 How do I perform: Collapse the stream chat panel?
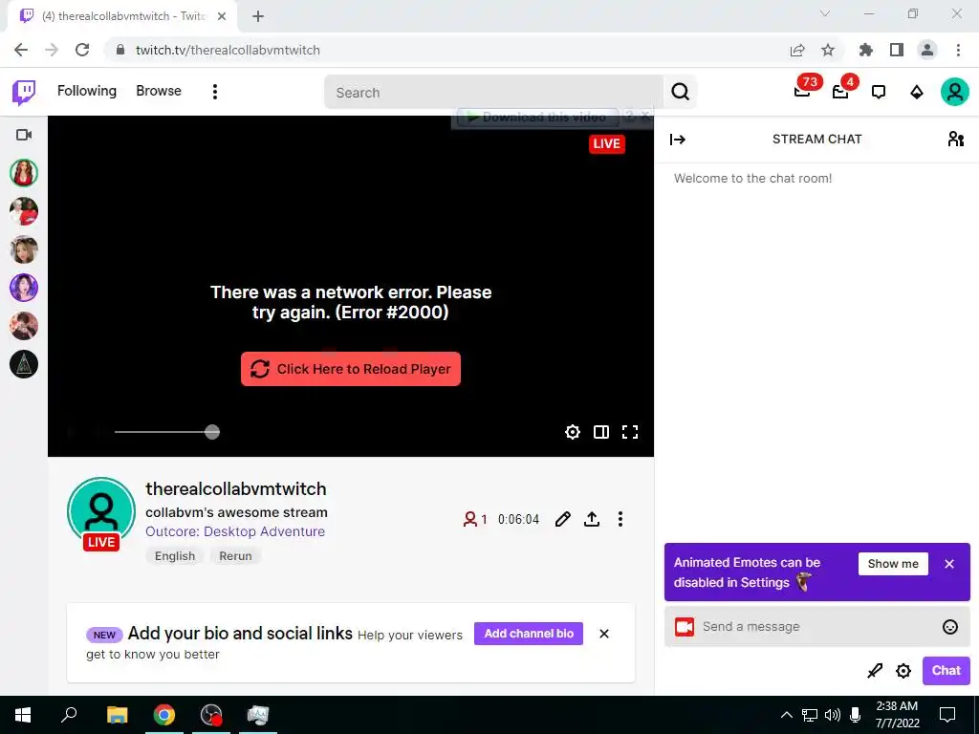coord(678,140)
